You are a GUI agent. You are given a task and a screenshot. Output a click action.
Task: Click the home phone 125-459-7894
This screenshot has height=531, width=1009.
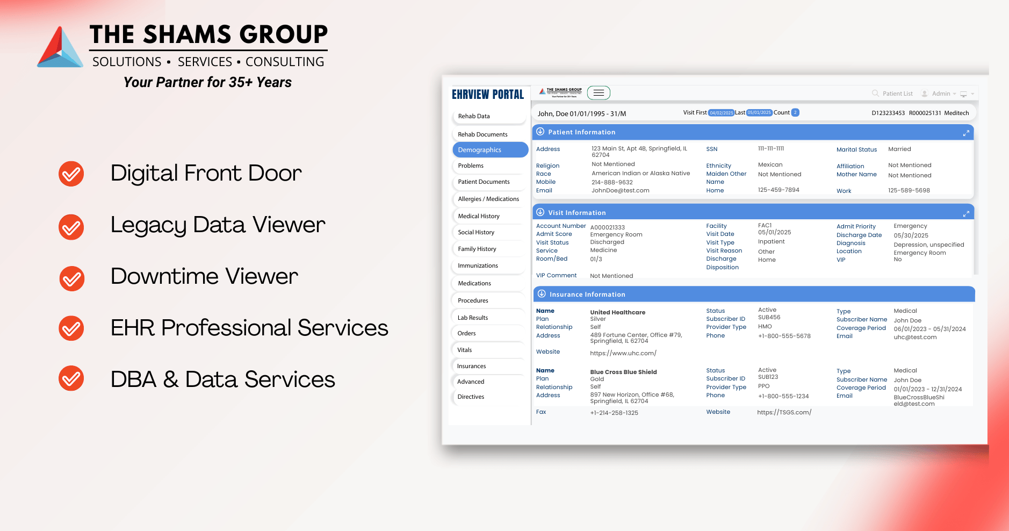(x=779, y=190)
